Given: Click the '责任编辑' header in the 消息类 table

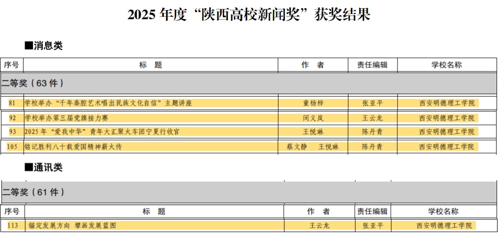Looking at the screenshot, I should (x=372, y=65).
